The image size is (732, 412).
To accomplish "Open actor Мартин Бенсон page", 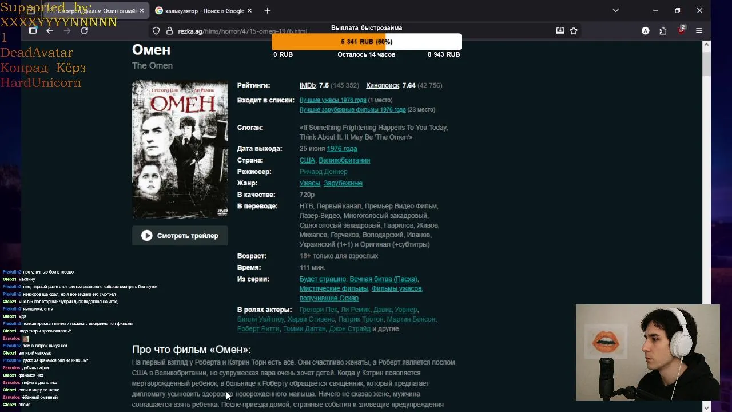I will tap(411, 319).
